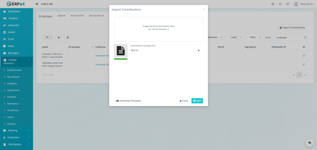Select Establishment submenu item
Viewport: 317px width, 150px height.
click(x=14, y=70)
